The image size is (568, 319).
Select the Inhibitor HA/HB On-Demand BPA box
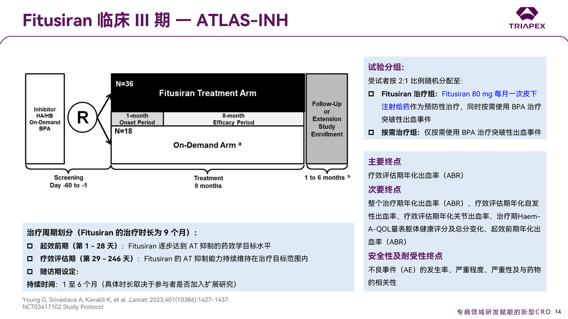tap(45, 118)
